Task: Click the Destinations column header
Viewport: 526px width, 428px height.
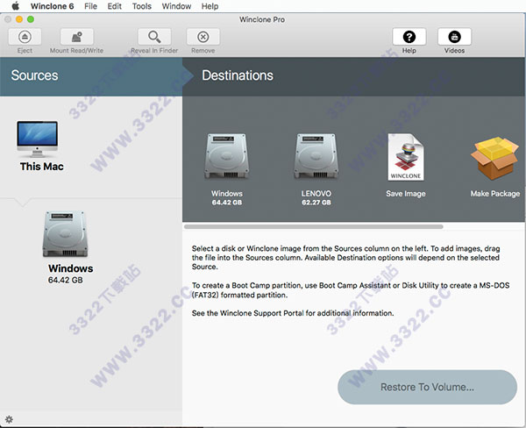Action: [354, 76]
